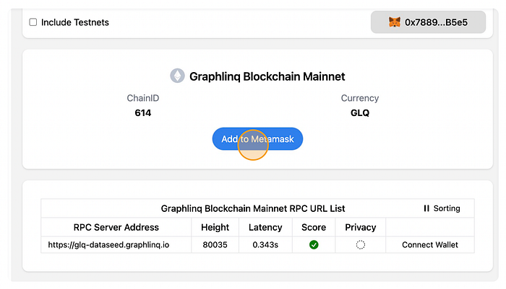Click the Height column header
Screen dimensions: 506x289
pyautogui.click(x=215, y=227)
